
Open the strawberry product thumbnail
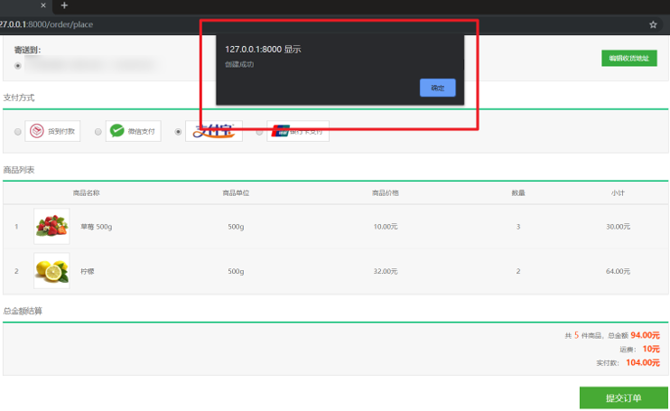coord(51,227)
